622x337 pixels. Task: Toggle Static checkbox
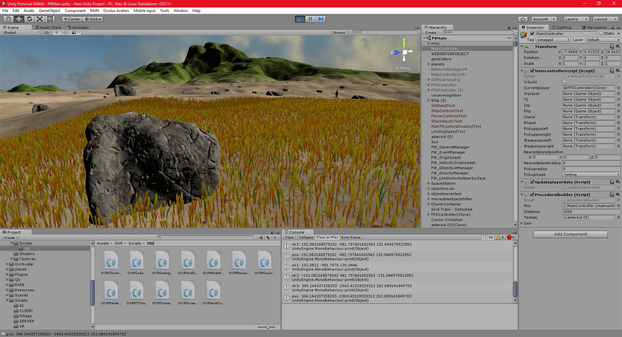pyautogui.click(x=601, y=33)
